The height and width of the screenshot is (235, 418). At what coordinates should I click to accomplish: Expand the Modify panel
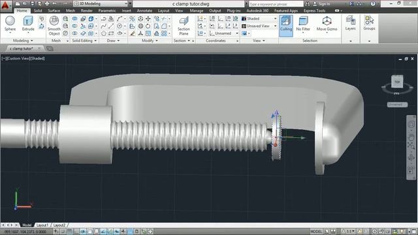tap(150, 40)
